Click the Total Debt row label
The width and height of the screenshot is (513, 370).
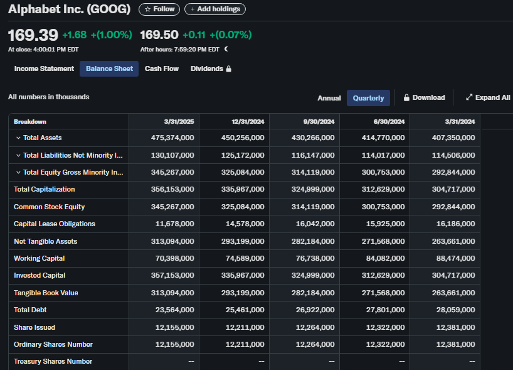pyautogui.click(x=30, y=310)
